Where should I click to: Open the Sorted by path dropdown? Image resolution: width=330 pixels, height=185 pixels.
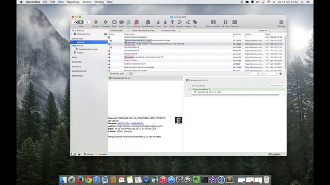[118, 73]
